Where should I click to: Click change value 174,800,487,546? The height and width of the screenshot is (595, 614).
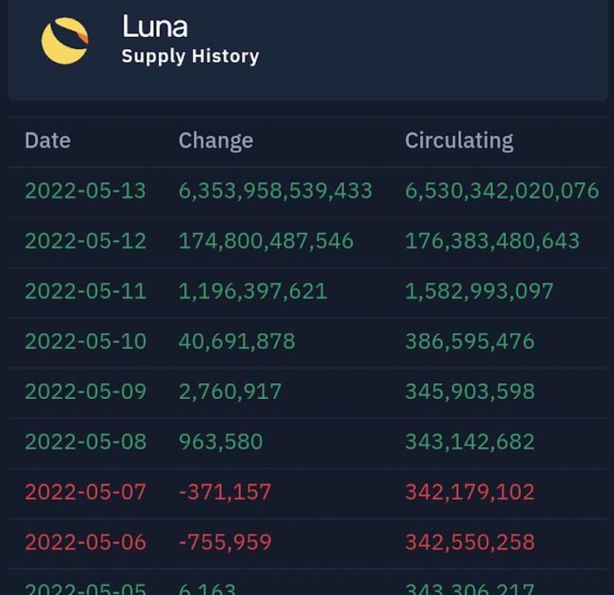(x=266, y=241)
